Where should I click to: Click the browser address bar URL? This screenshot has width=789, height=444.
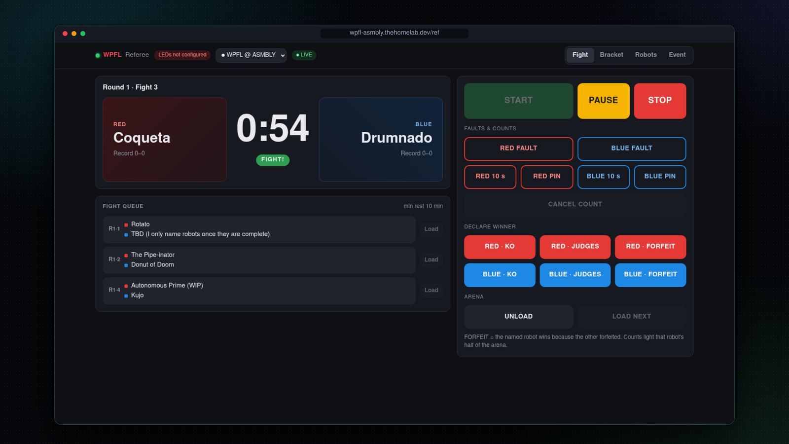[394, 33]
